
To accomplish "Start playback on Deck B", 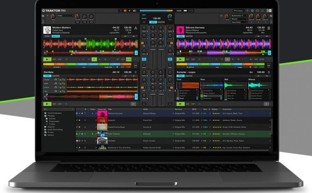I will [180, 59].
